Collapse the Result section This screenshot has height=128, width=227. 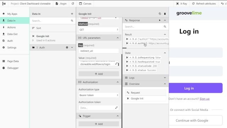pos(165,34)
